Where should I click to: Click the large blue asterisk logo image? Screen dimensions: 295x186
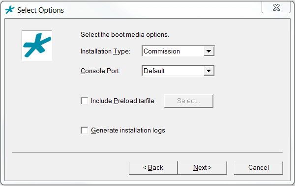(x=37, y=46)
